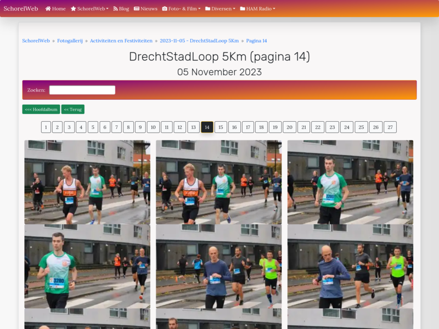Go to gallery page 10

(x=153, y=127)
